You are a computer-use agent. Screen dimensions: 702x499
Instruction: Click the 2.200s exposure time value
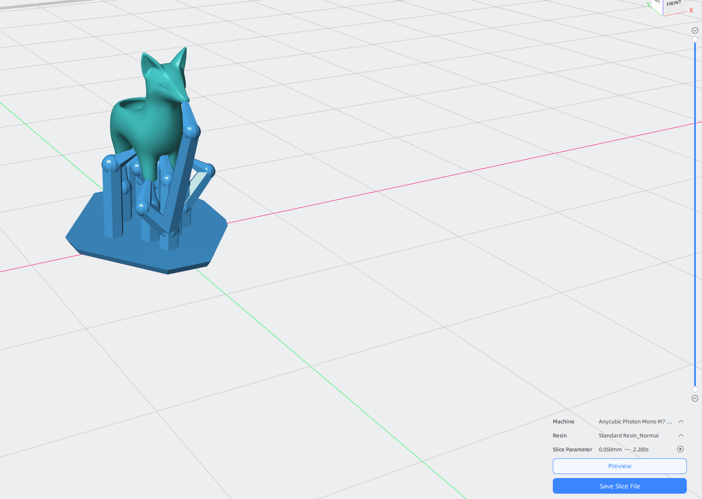[641, 450]
